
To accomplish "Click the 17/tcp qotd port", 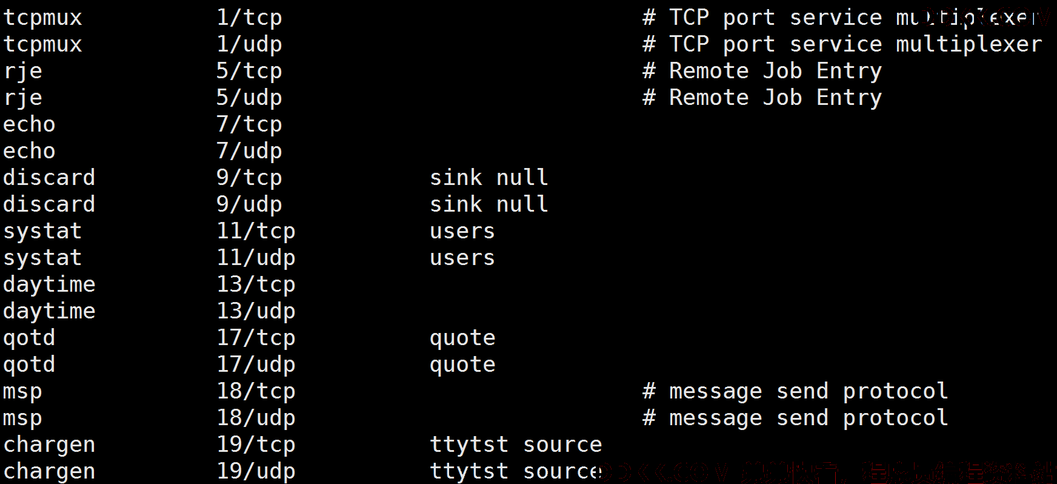I will pyautogui.click(x=256, y=338).
